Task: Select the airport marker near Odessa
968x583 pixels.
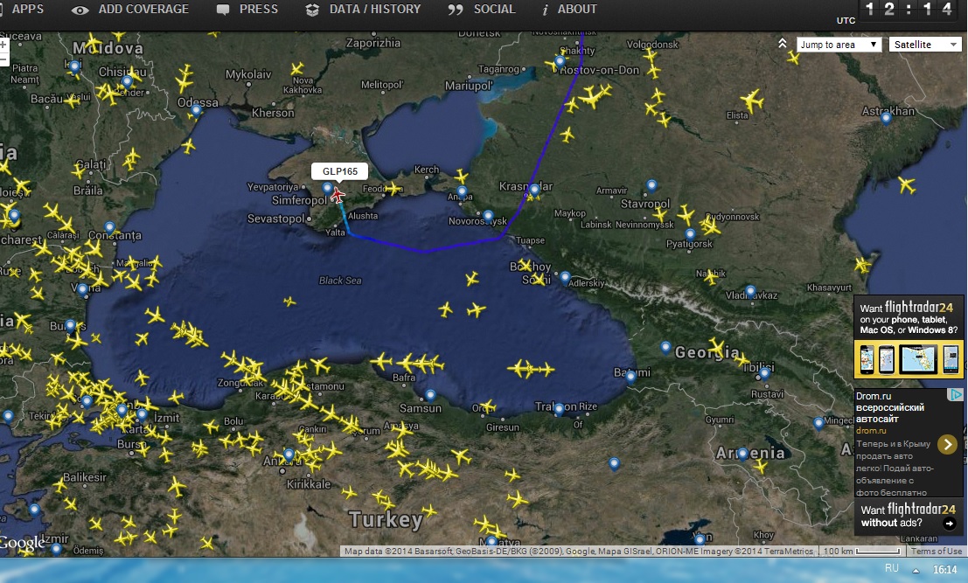Action: 197,110
